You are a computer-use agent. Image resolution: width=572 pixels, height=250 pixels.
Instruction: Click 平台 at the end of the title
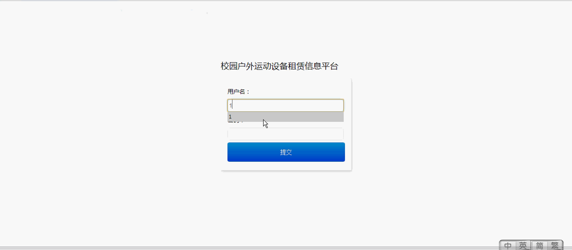point(330,66)
